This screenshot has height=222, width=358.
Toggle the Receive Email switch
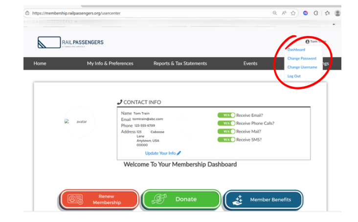(x=226, y=115)
